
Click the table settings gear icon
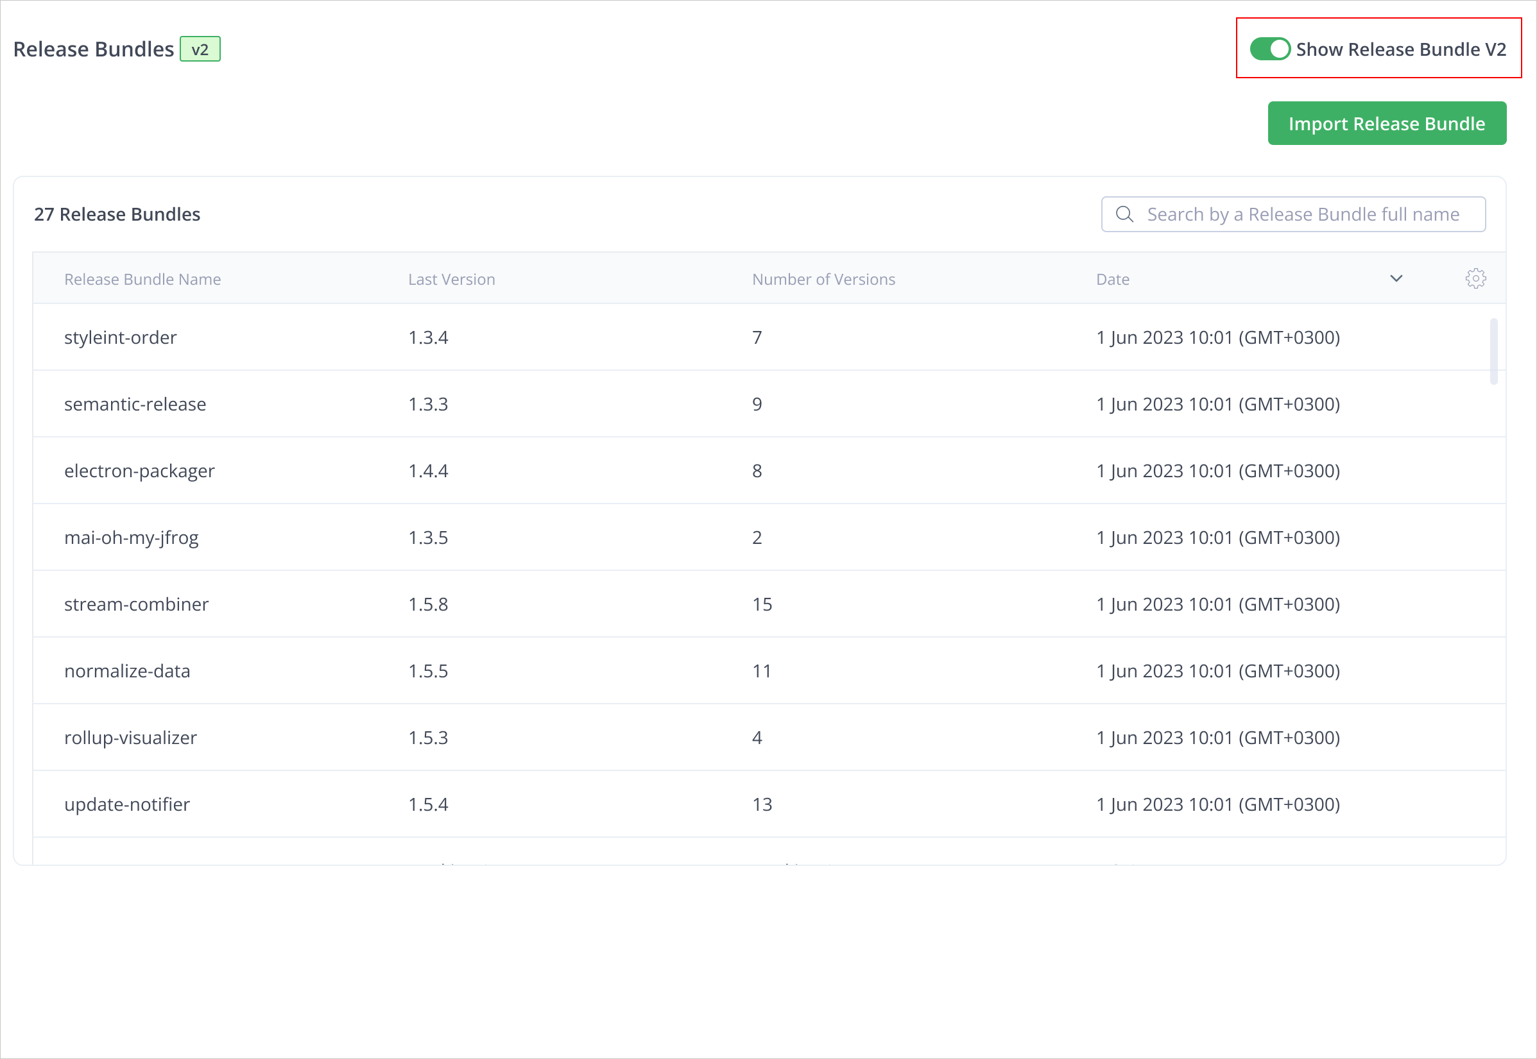click(x=1475, y=278)
